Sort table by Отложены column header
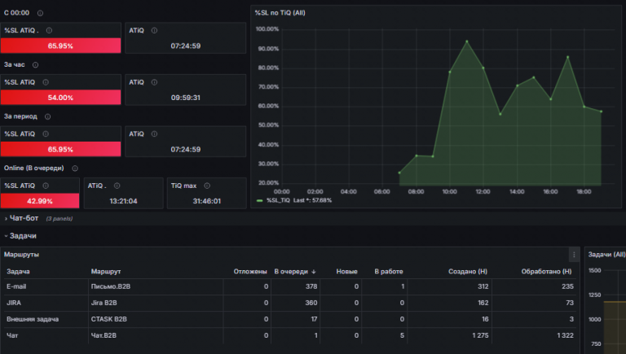626x354 pixels. click(x=250, y=272)
